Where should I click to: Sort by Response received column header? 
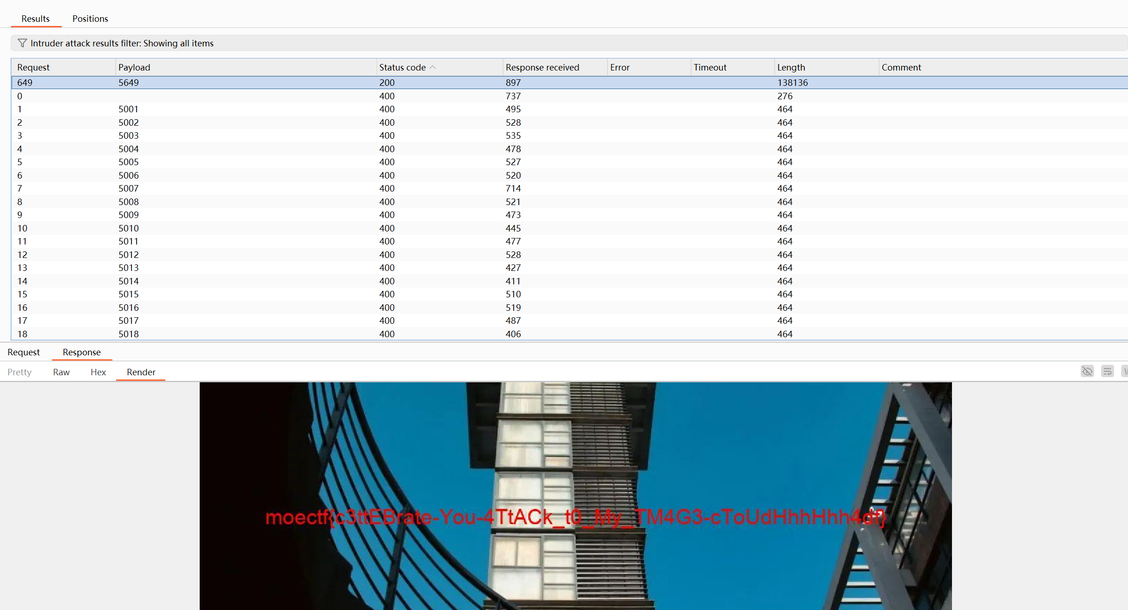click(x=542, y=67)
